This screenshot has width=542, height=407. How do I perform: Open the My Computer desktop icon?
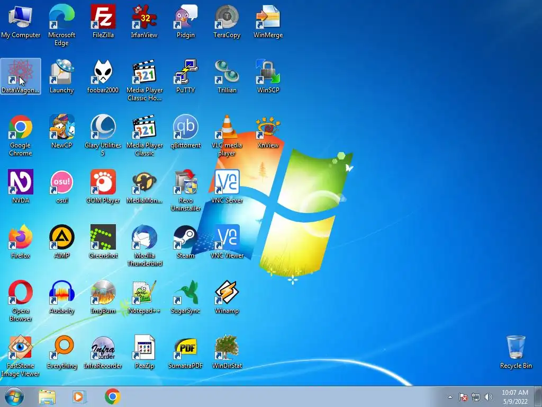point(21,21)
